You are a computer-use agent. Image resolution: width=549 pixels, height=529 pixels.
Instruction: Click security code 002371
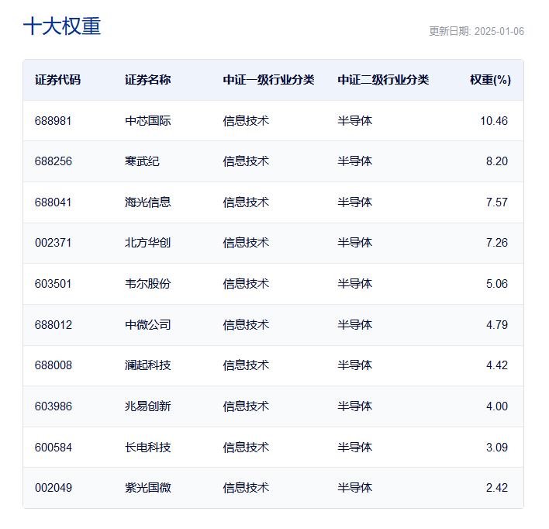click(54, 243)
